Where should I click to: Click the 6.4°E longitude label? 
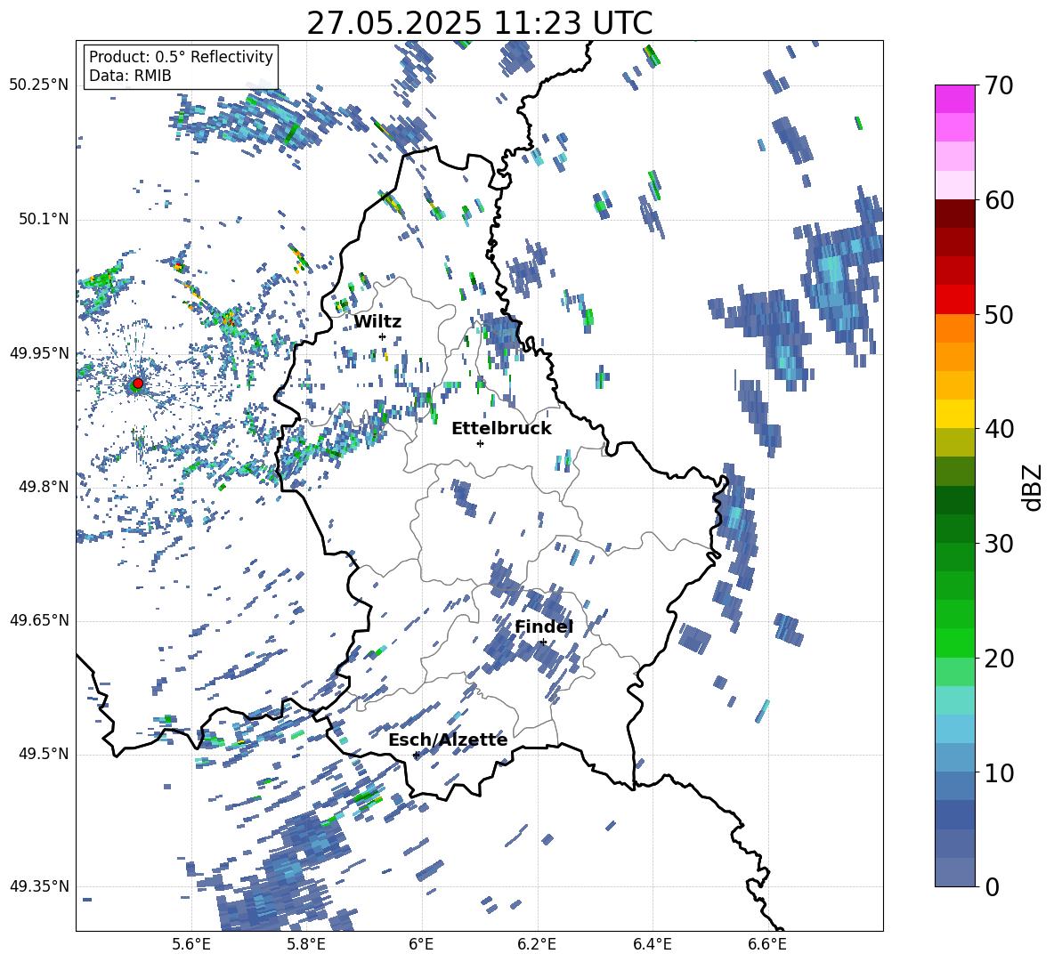click(x=652, y=944)
